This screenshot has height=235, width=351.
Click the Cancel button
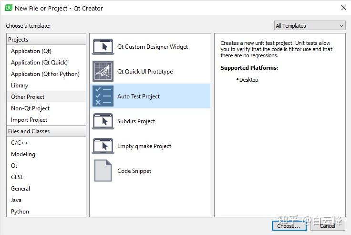pyautogui.click(x=328, y=226)
